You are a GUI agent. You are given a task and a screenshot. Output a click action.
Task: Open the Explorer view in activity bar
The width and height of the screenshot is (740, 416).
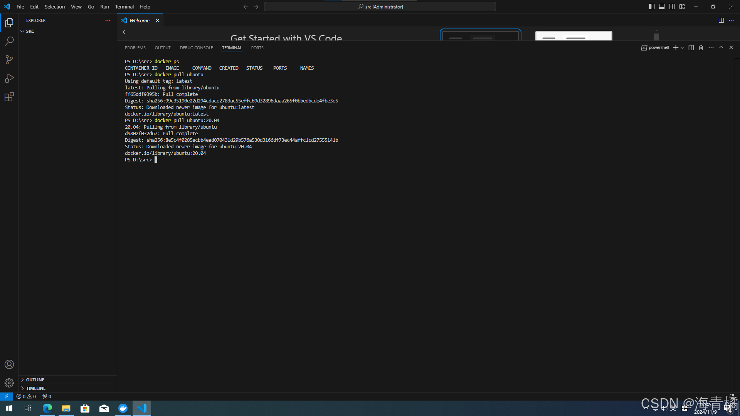(9, 23)
